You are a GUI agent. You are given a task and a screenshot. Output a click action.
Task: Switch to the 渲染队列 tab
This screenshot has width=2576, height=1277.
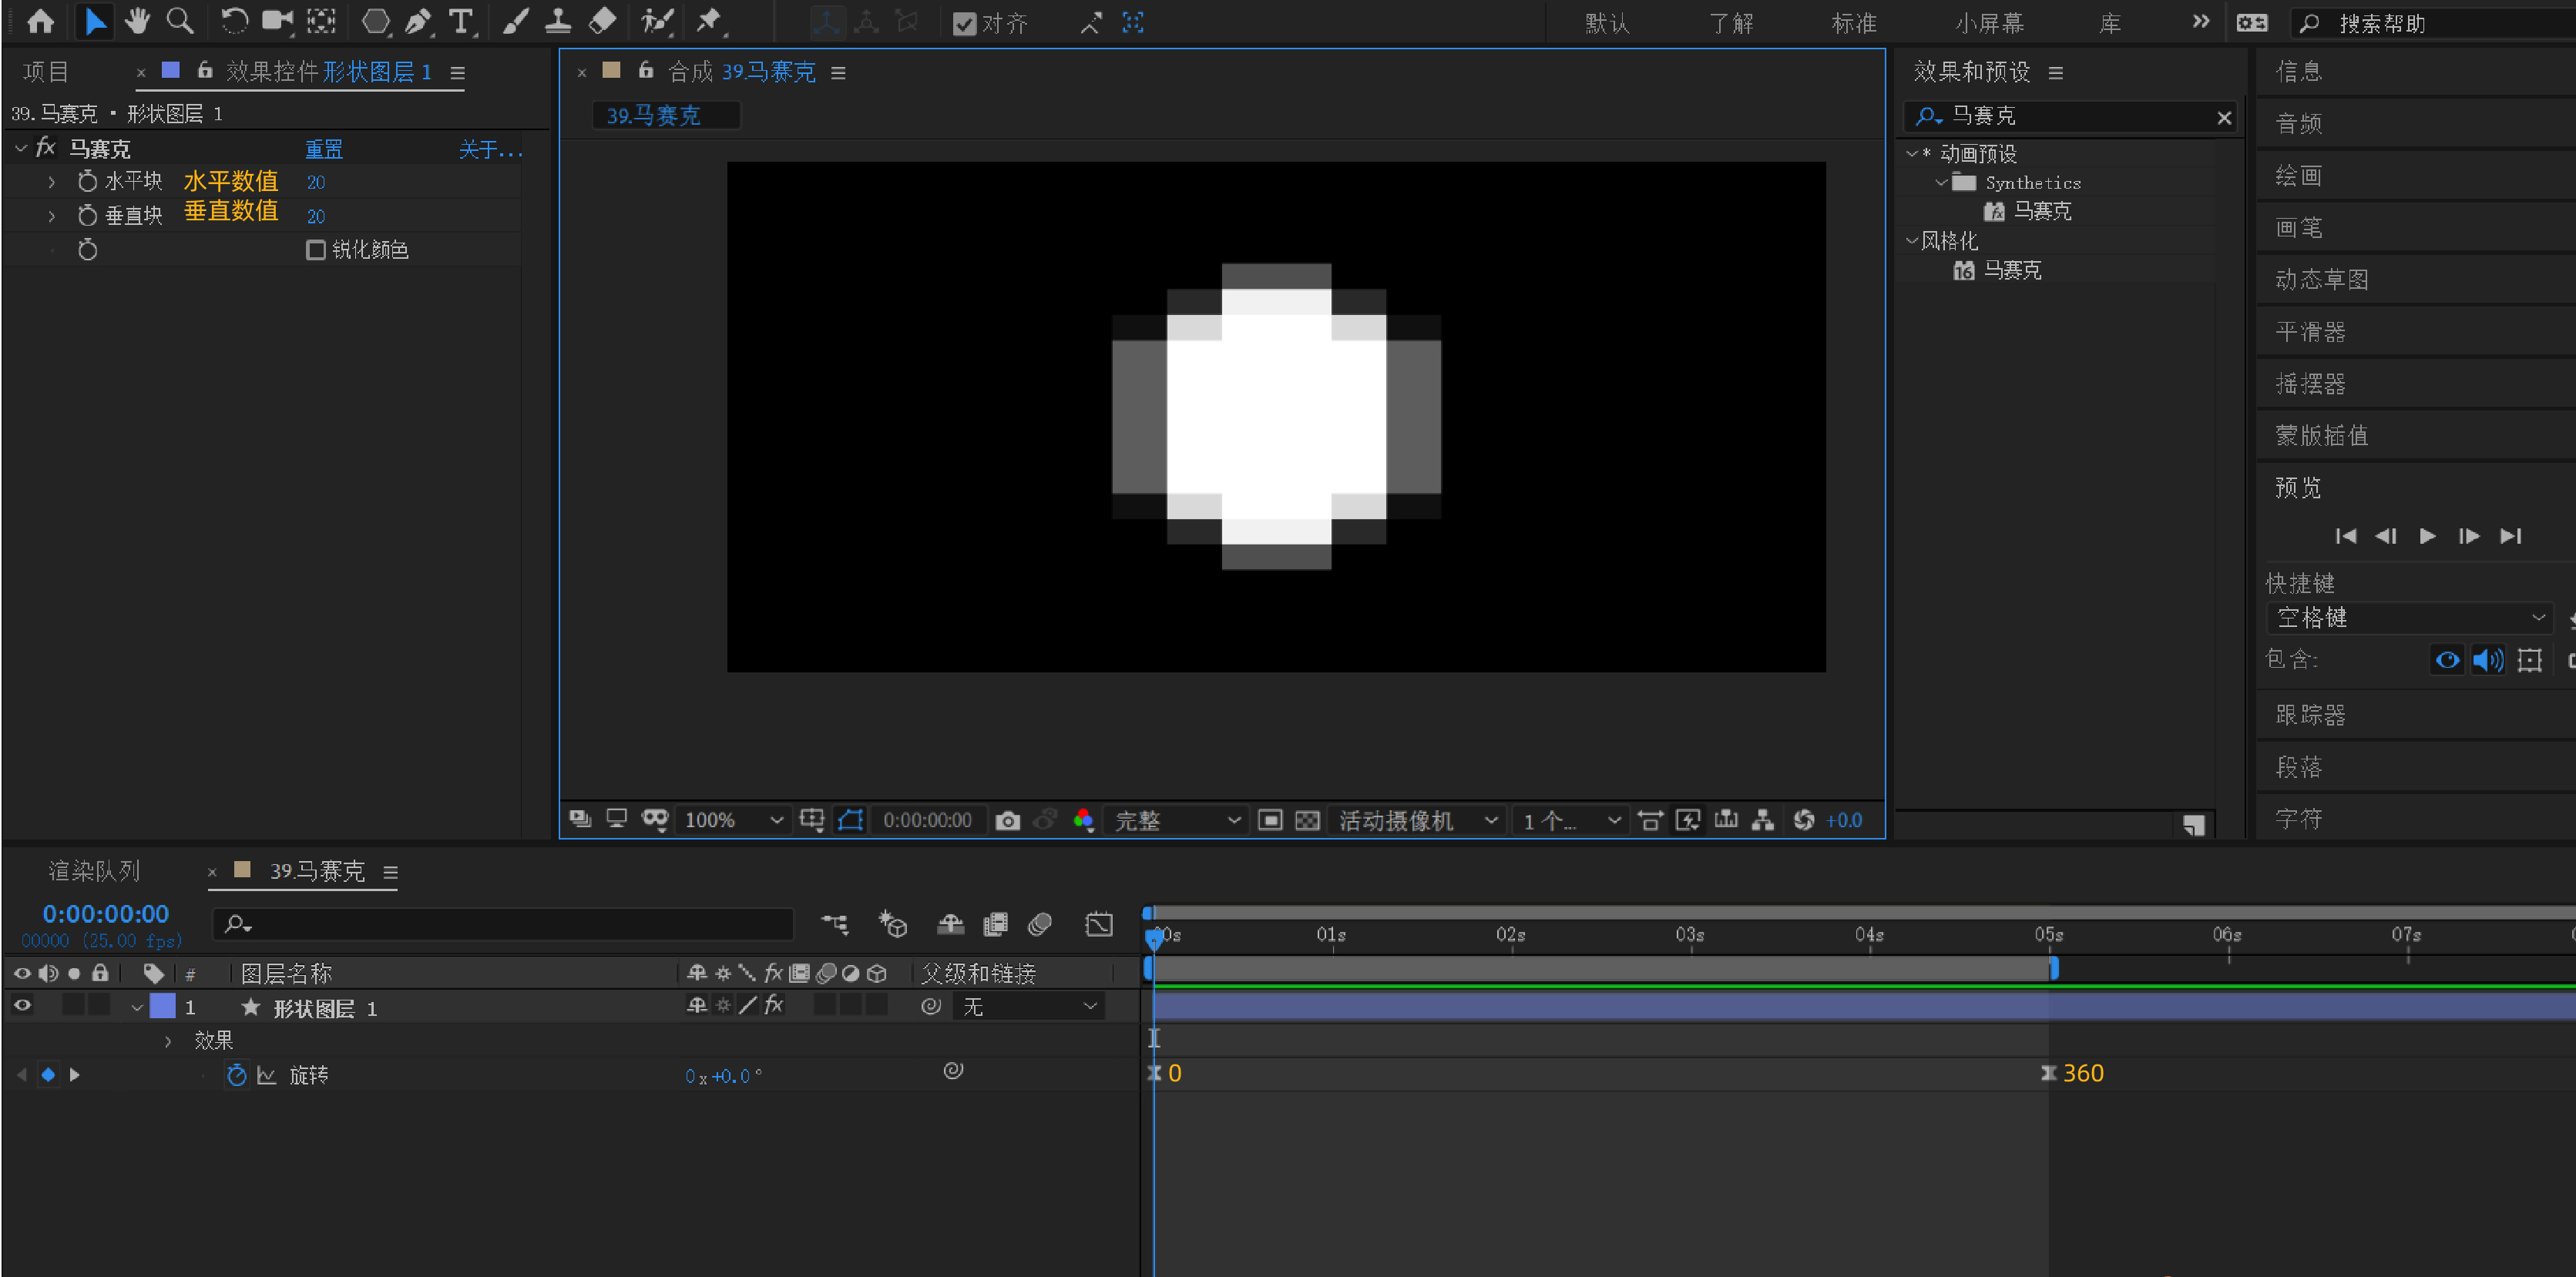pyautogui.click(x=94, y=871)
